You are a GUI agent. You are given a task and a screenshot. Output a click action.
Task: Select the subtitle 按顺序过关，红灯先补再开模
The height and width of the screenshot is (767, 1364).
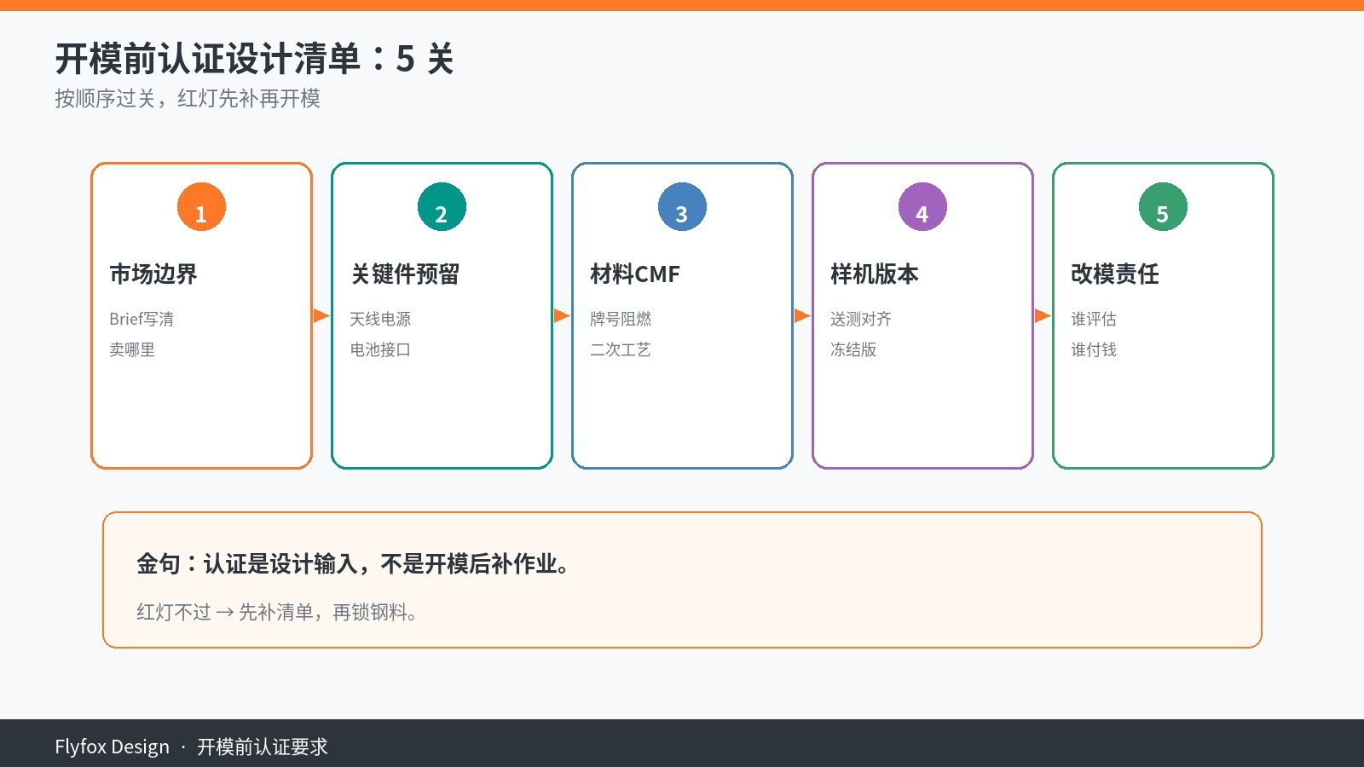(188, 99)
